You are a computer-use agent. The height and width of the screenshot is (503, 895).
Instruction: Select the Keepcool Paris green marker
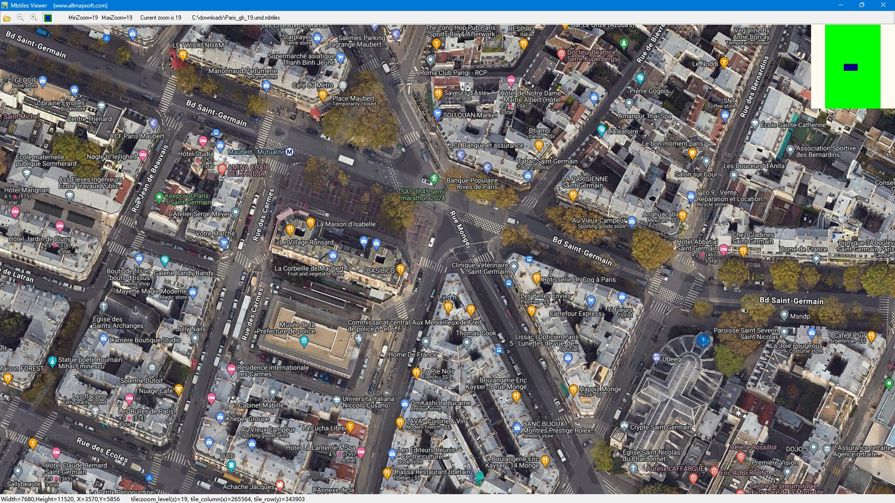pyautogui.click(x=159, y=197)
